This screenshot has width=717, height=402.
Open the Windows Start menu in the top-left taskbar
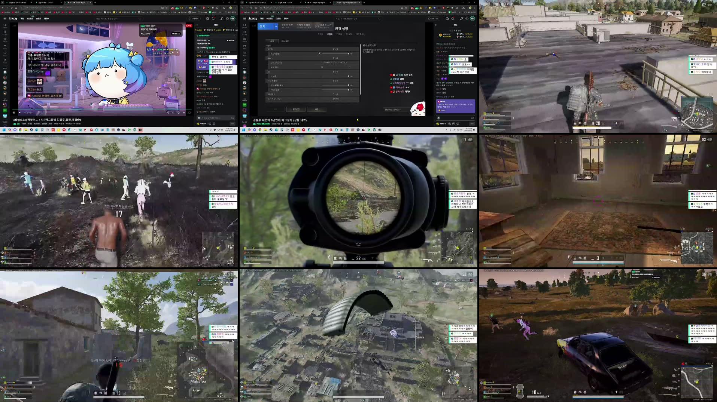[4, 130]
